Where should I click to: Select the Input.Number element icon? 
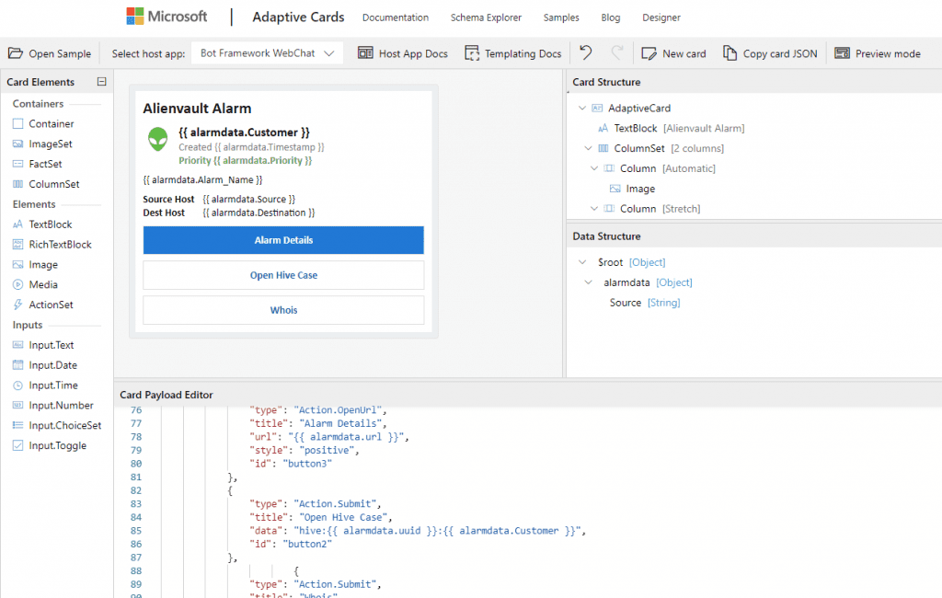point(18,405)
